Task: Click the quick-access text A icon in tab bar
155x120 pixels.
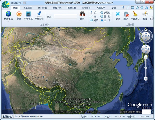Action: pos(146,7)
